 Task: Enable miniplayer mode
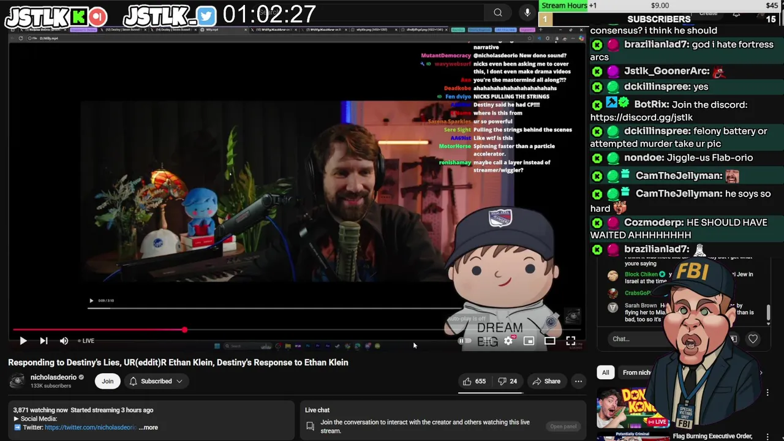[529, 341]
